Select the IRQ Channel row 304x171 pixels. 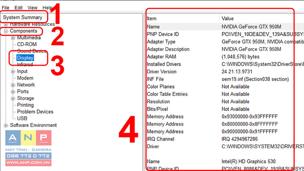coord(225,139)
